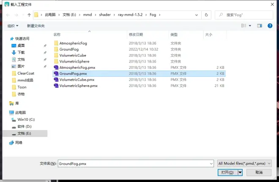Select the VolumetricSphere folder

tap(74, 61)
